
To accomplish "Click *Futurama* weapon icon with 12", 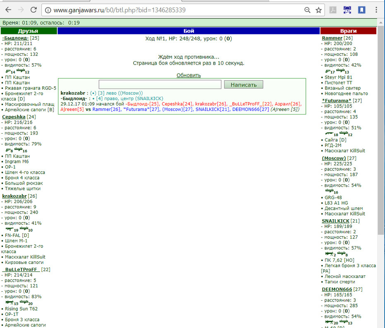I will tap(344, 134).
